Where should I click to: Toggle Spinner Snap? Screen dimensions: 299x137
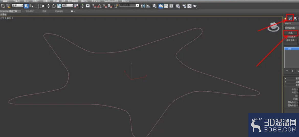pyautogui.click(x=110, y=6)
